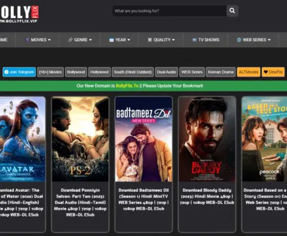Viewport: 287px width, 236px height.
Task: Click Download Bloody Daddy (2023) title
Action: (x=207, y=197)
